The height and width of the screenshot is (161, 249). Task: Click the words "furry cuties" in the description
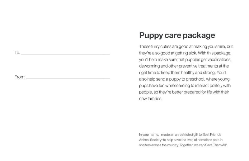(160, 47)
